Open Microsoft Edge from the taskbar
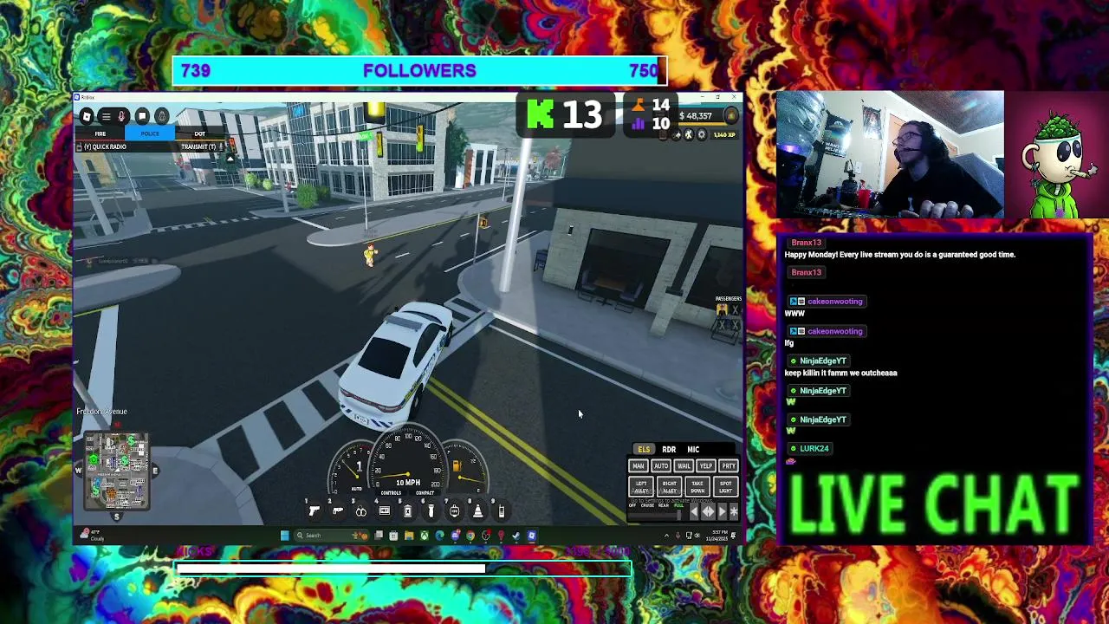 tap(439, 536)
